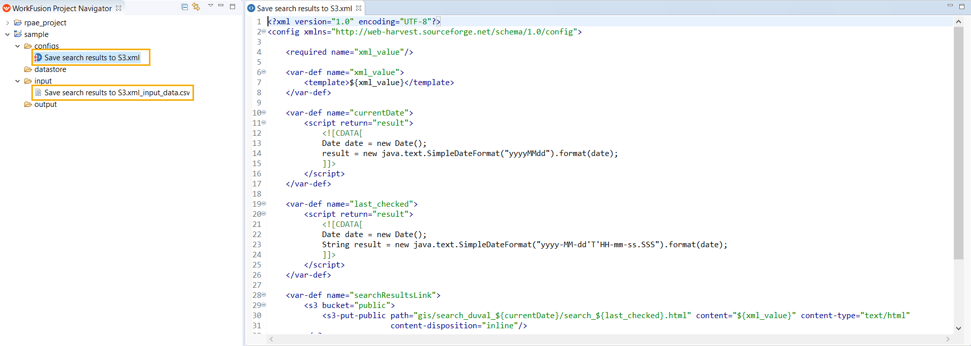Image resolution: width=971 pixels, height=346 pixels.
Task: Expand the rpae_project tree node
Action: (7, 23)
